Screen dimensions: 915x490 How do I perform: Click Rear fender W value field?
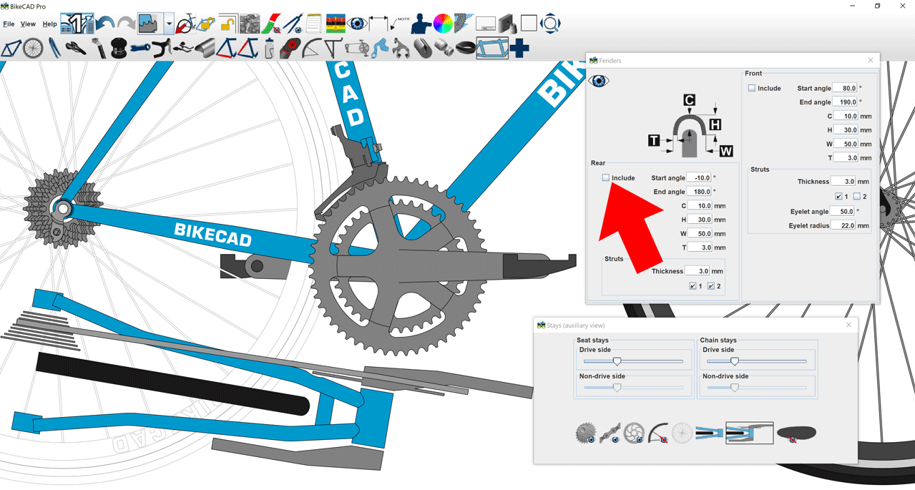click(x=699, y=234)
